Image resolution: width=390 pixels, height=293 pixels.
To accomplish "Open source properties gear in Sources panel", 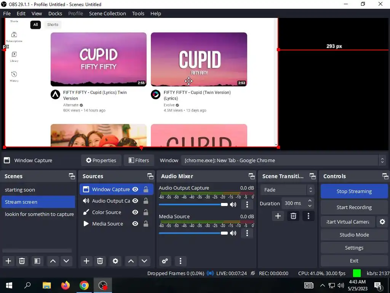I will click(115, 261).
